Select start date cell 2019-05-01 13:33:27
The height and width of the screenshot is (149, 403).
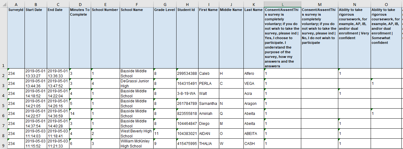click(x=36, y=74)
